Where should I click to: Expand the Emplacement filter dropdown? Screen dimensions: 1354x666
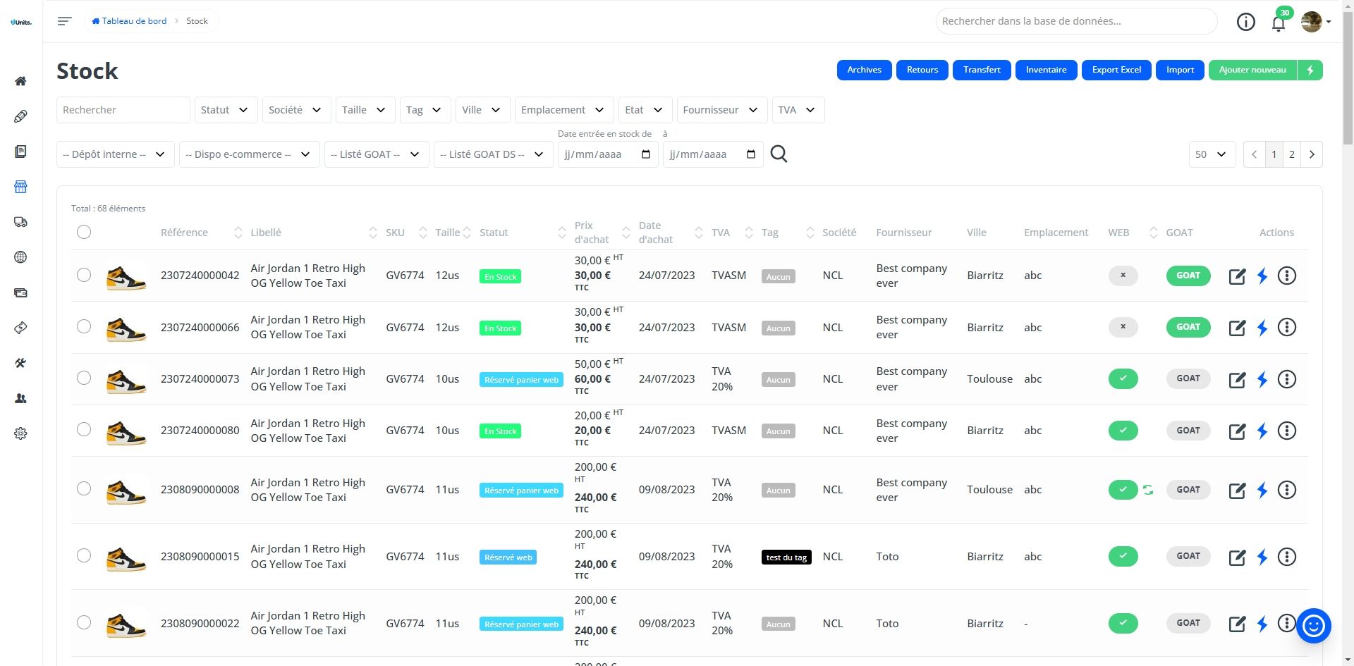[564, 110]
